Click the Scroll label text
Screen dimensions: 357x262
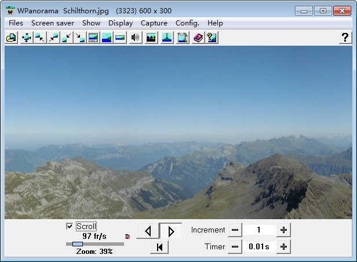pyautogui.click(x=86, y=226)
